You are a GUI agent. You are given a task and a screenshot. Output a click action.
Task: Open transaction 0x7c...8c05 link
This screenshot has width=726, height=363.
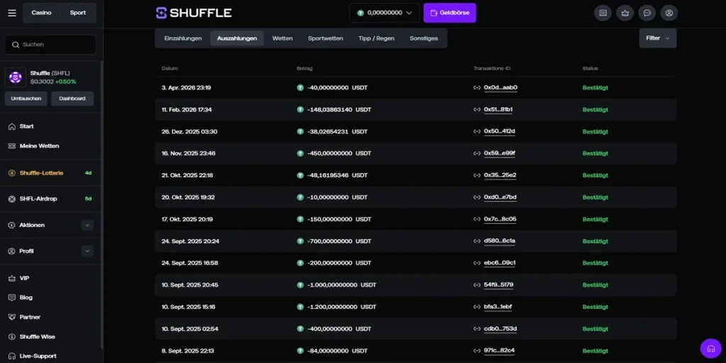500,219
